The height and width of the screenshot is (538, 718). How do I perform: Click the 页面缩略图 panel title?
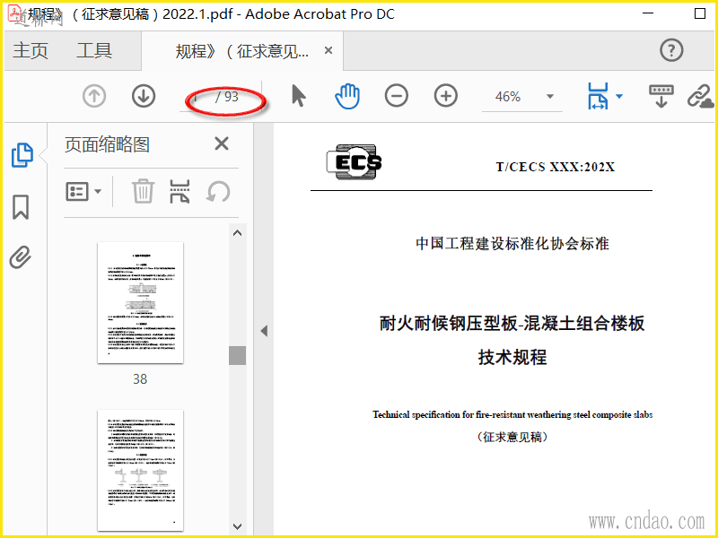107,144
